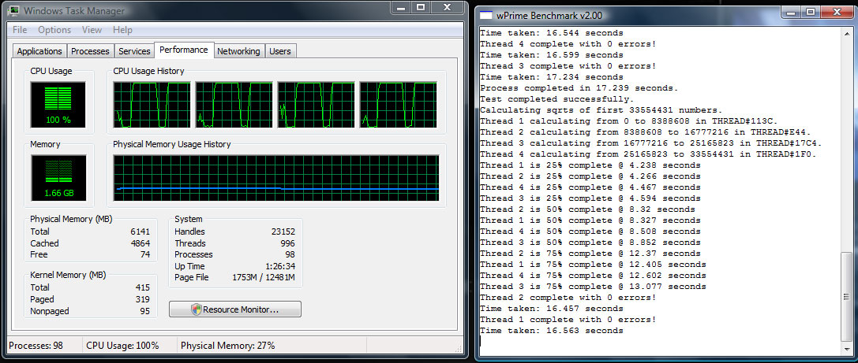Click the wPrime vertical scrollbar thumb
Screen dimensions: 858x363
848,296
